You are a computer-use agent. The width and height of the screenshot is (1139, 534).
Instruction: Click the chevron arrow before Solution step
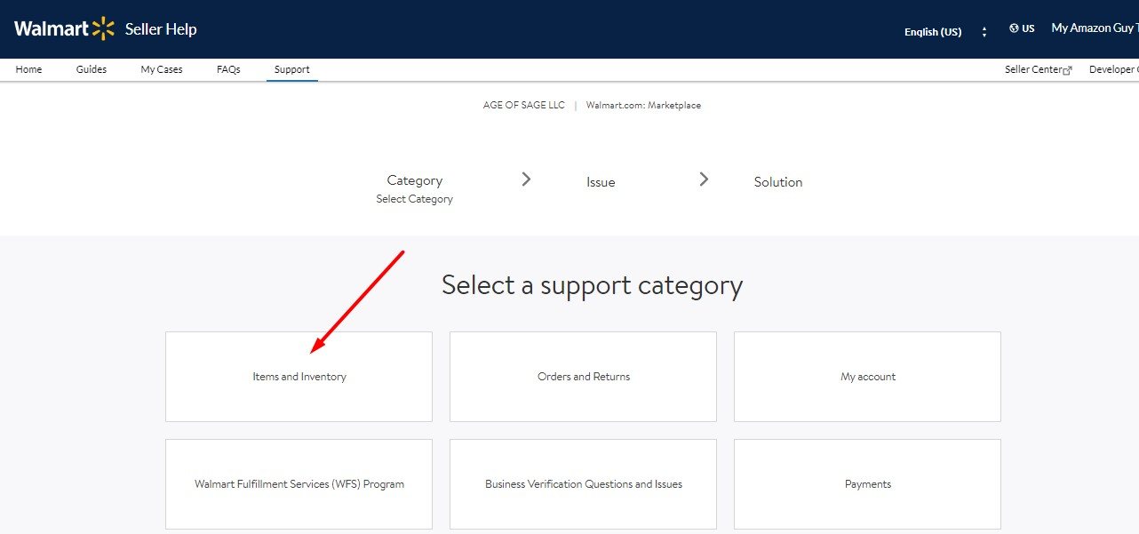coord(704,179)
